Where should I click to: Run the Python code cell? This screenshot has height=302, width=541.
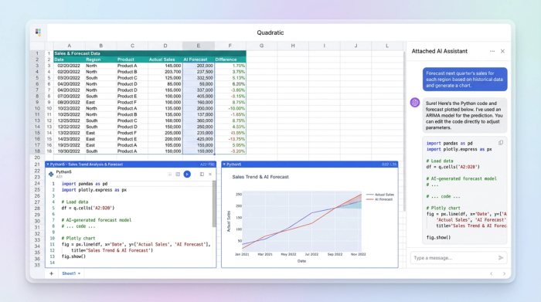pyautogui.click(x=187, y=174)
